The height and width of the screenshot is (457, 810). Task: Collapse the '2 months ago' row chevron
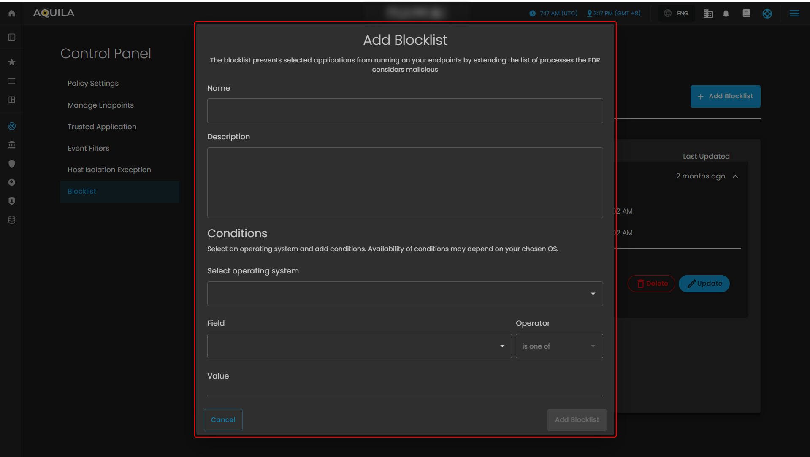[x=735, y=176]
